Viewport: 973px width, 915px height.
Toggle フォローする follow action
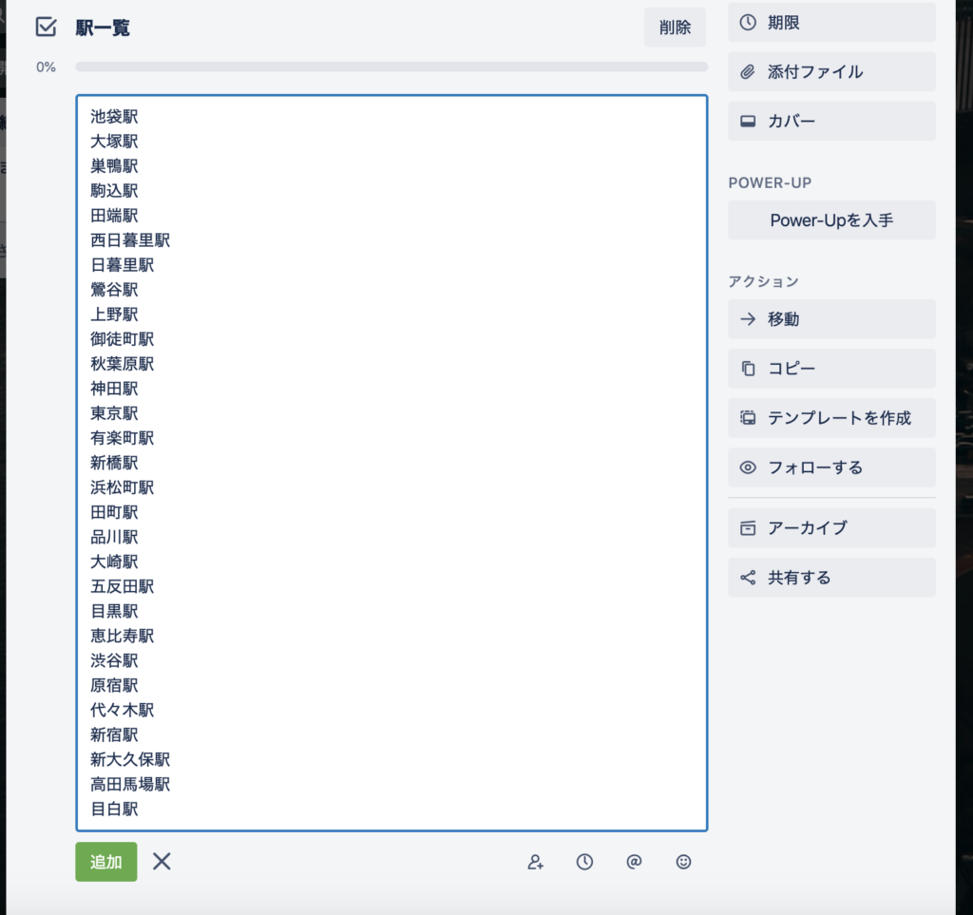[x=831, y=467]
